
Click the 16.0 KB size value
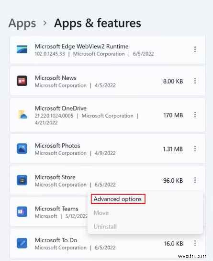coord(174,244)
